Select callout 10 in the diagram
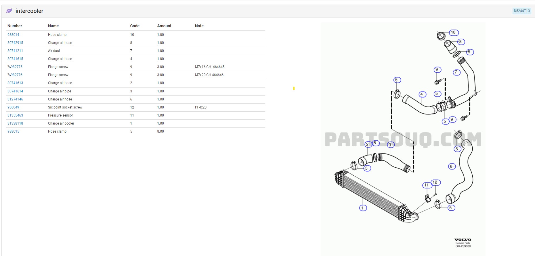Image resolution: width=535 pixels, height=256 pixels. pyautogui.click(x=454, y=32)
